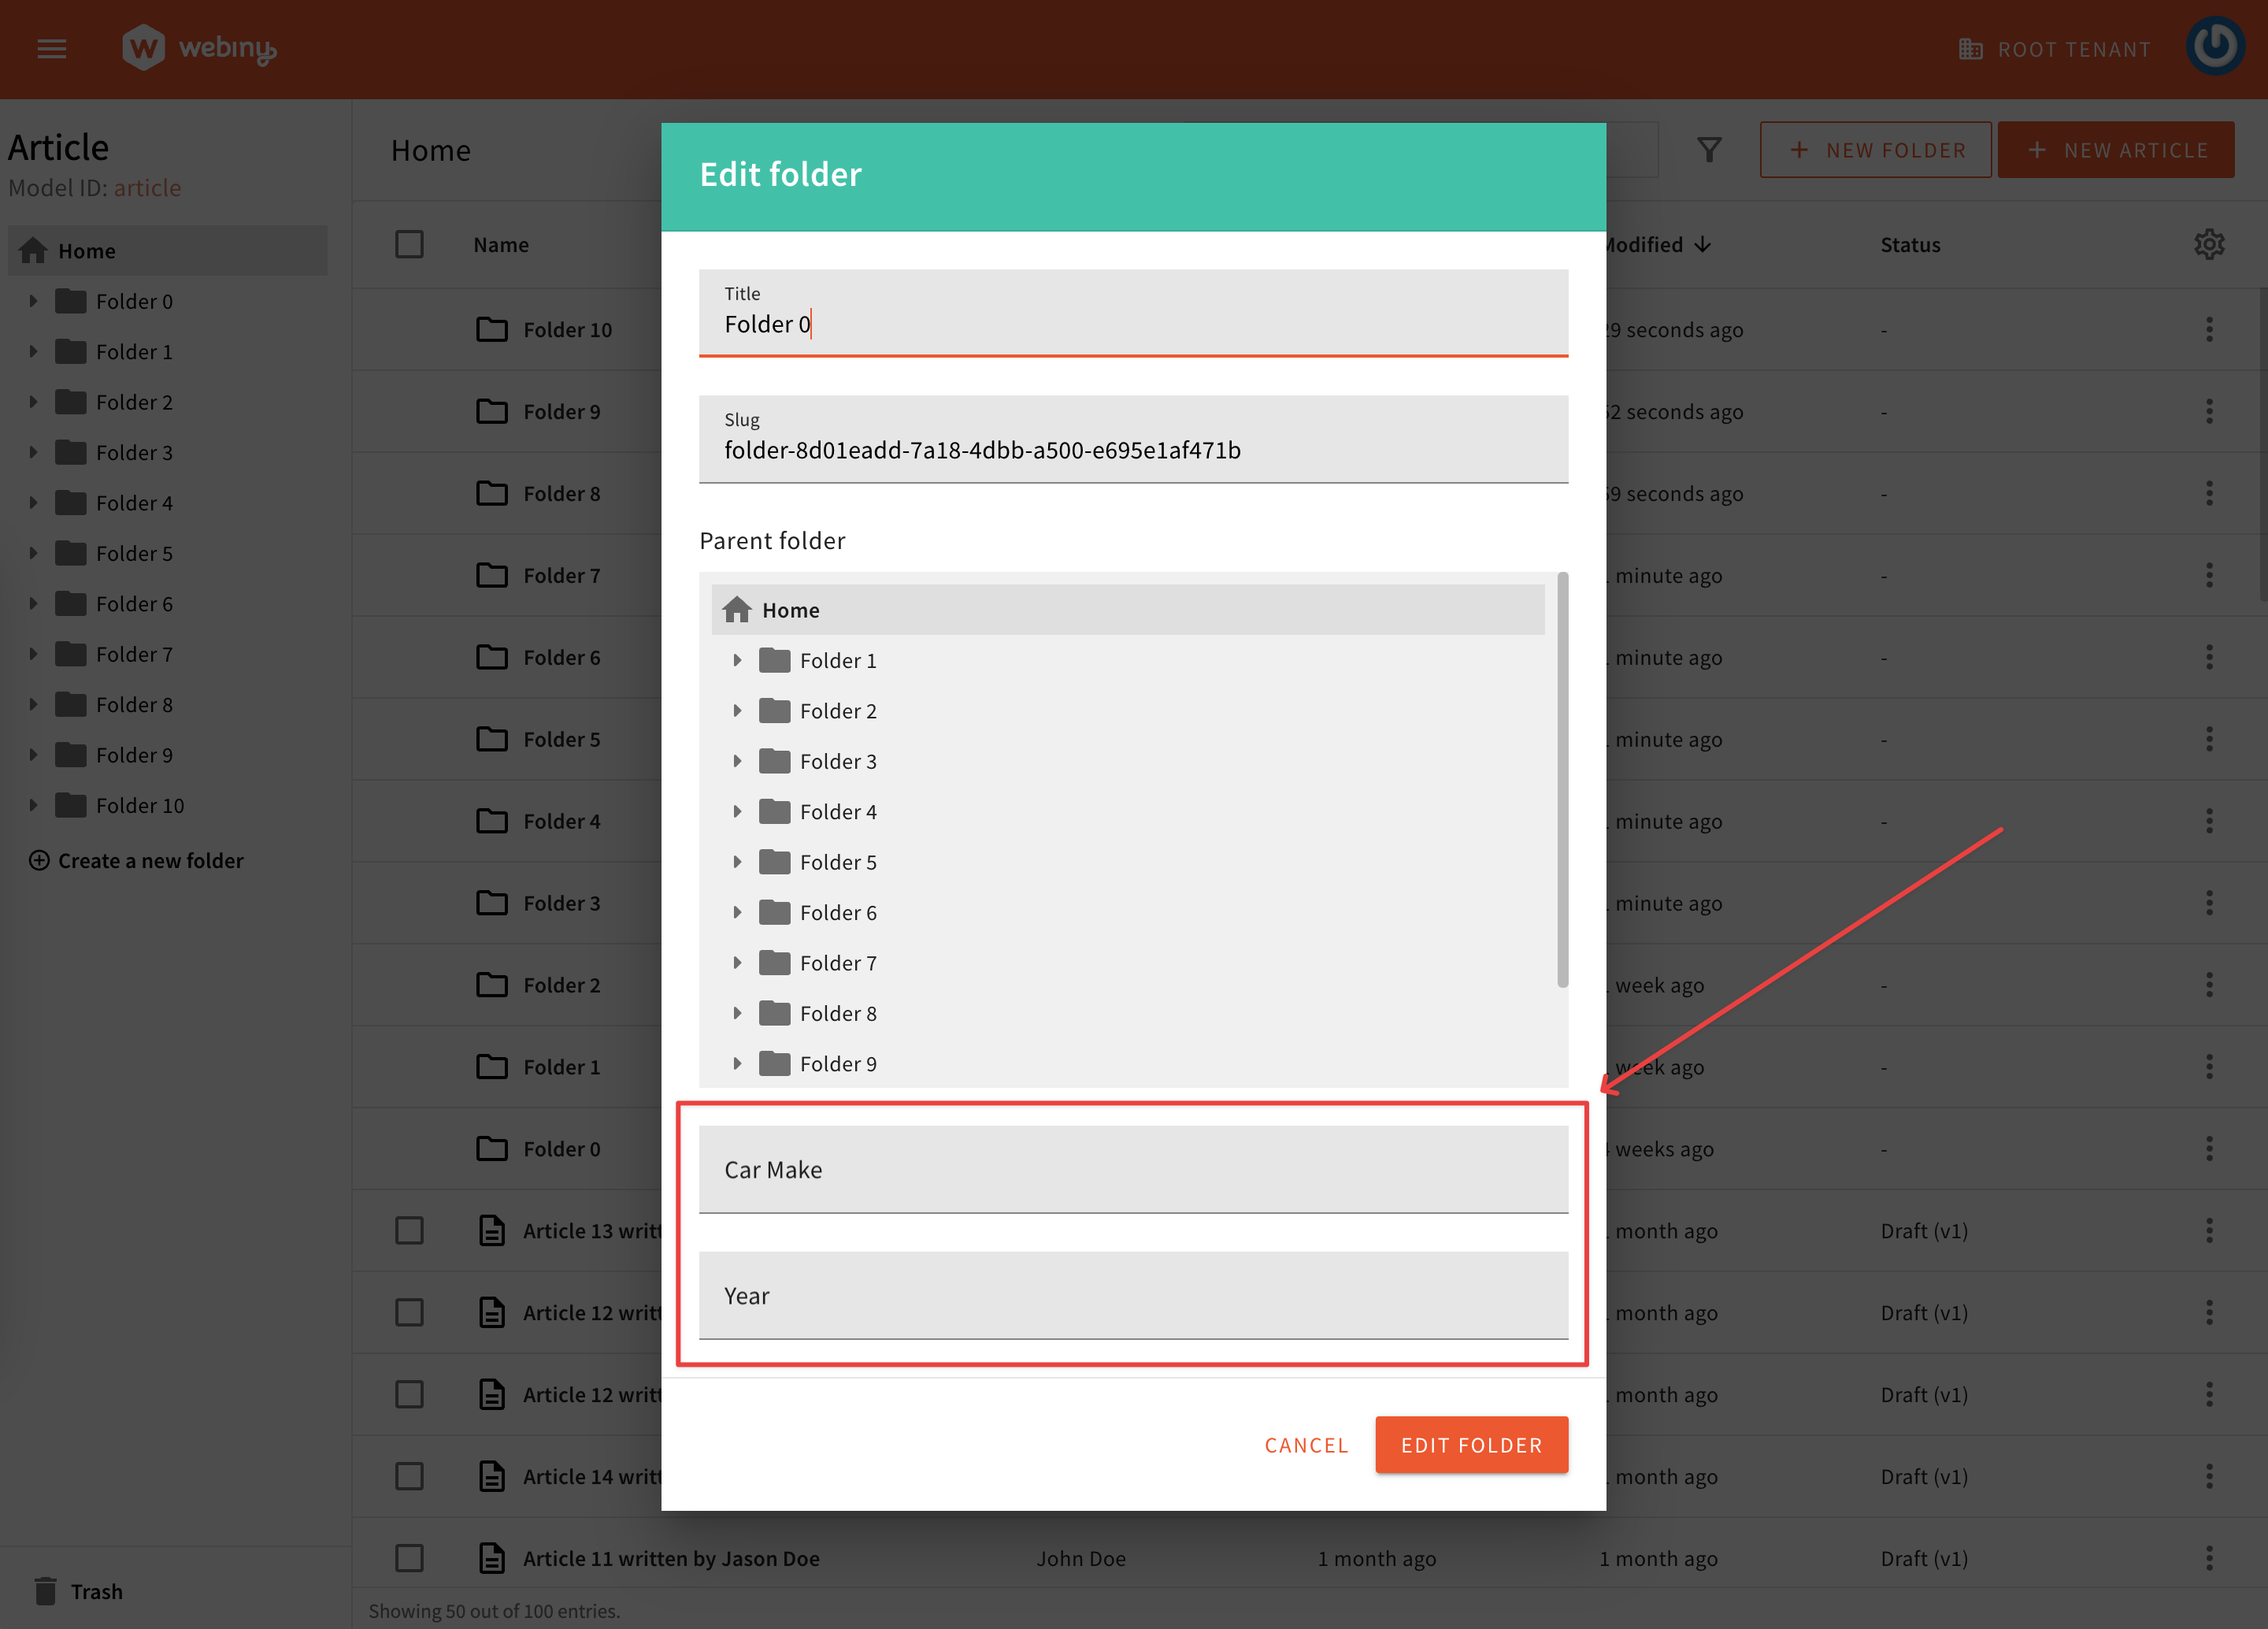Viewport: 2268px width, 1629px height.
Task: Expand Folder 3 in the sidebar tree
Action: (x=33, y=452)
